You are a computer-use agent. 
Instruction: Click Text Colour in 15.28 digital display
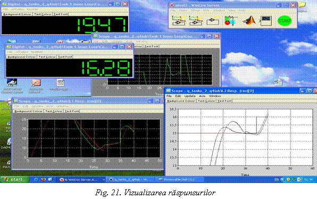pyautogui.click(x=47, y=57)
